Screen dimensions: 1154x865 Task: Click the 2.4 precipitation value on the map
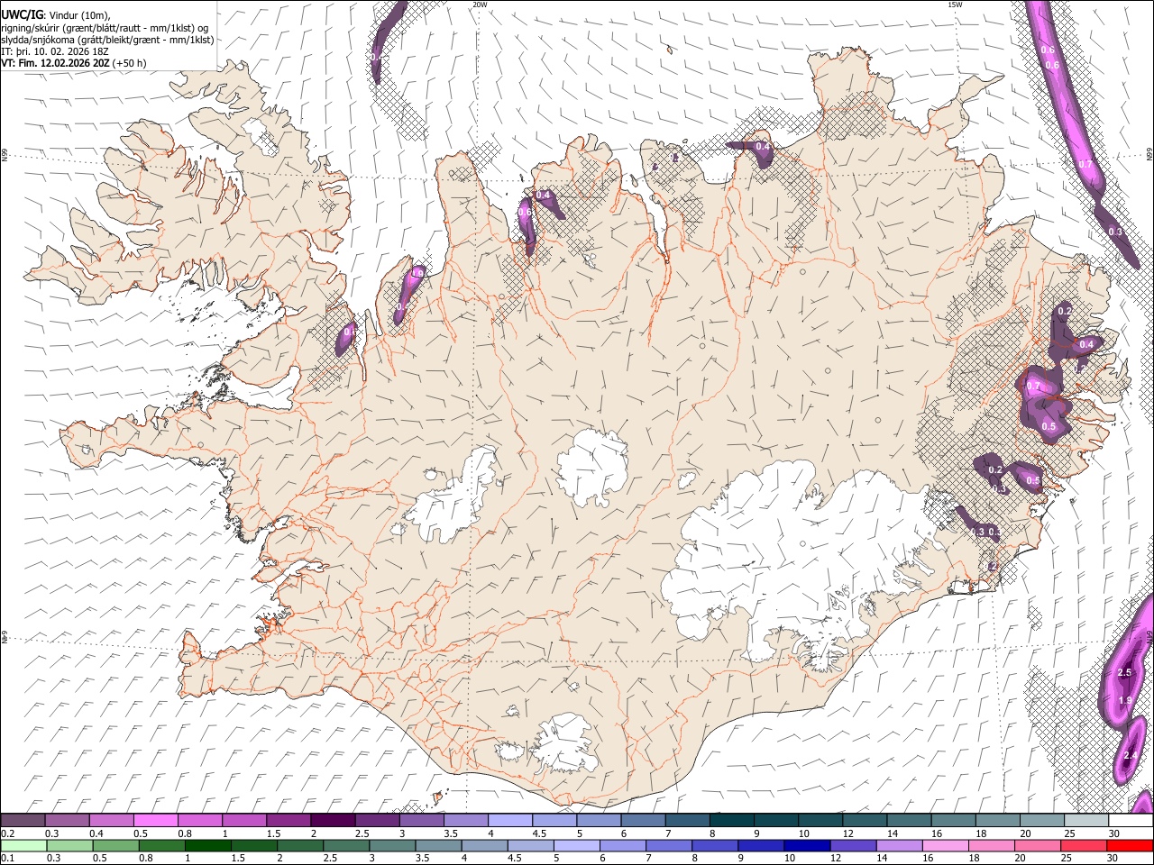click(x=1131, y=755)
